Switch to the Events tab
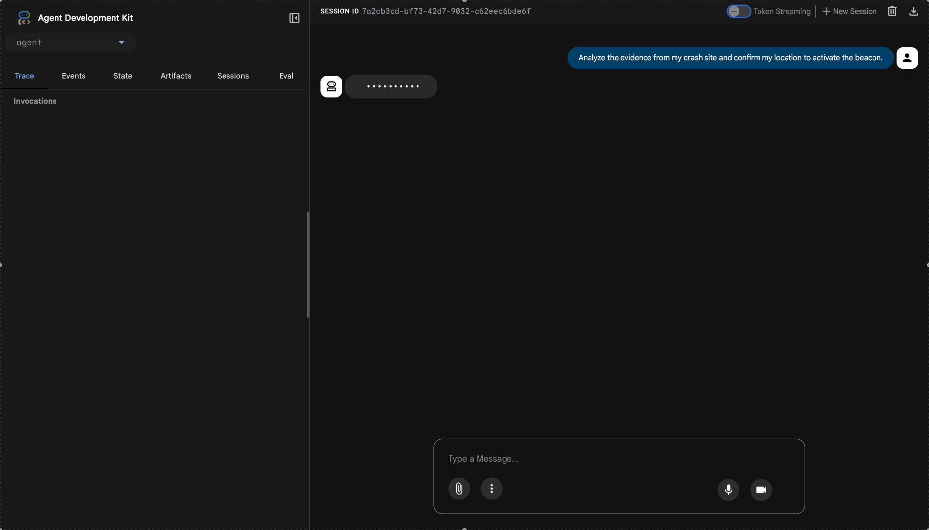929x530 pixels. [74, 76]
